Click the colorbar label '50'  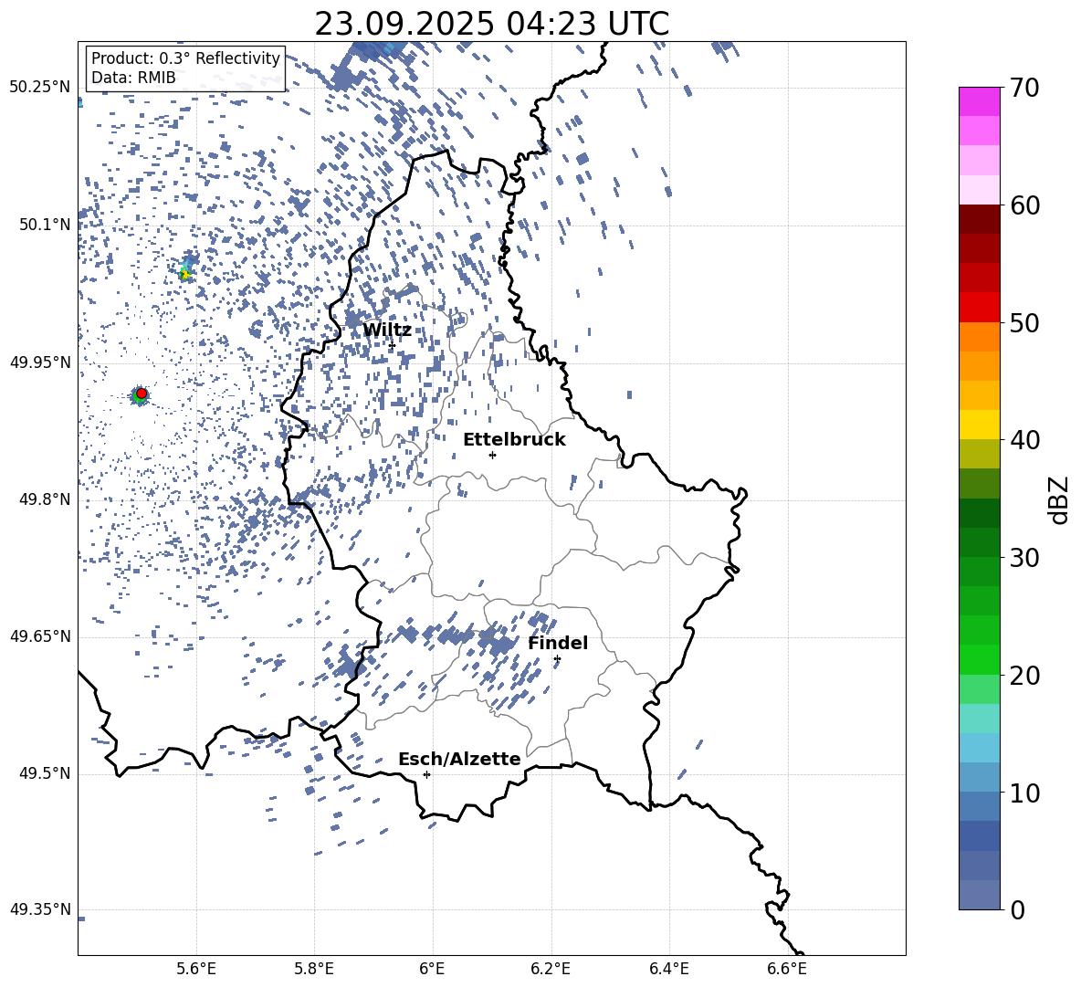coord(1024,322)
